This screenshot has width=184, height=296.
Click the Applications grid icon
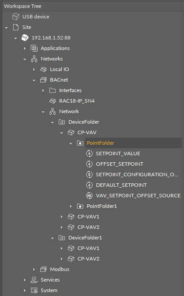[34, 48]
